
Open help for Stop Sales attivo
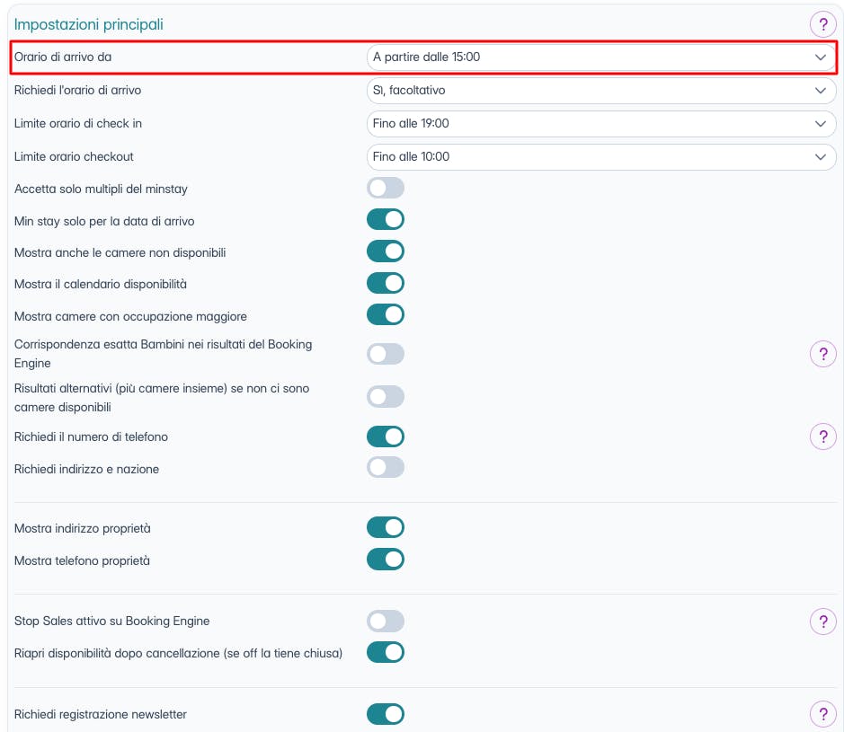(822, 621)
